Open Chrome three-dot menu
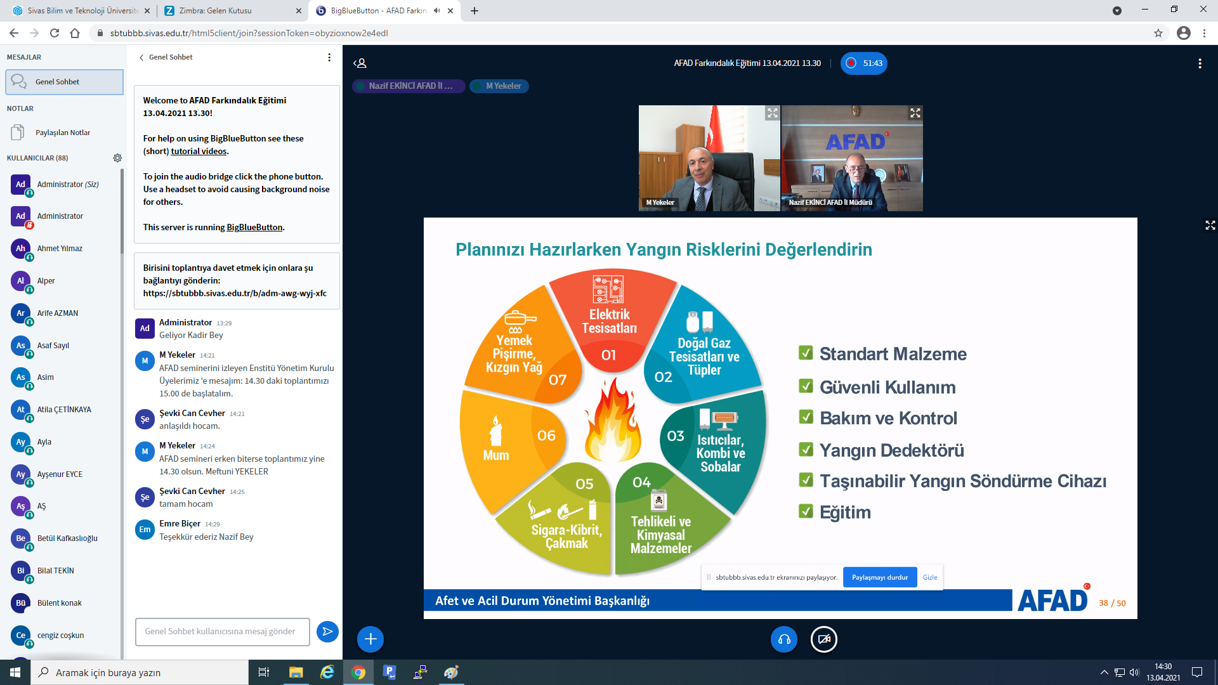Image resolution: width=1218 pixels, height=685 pixels. (1204, 33)
